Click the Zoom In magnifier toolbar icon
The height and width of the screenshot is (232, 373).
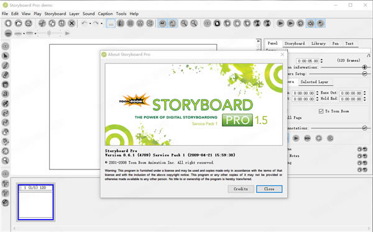click(184, 24)
